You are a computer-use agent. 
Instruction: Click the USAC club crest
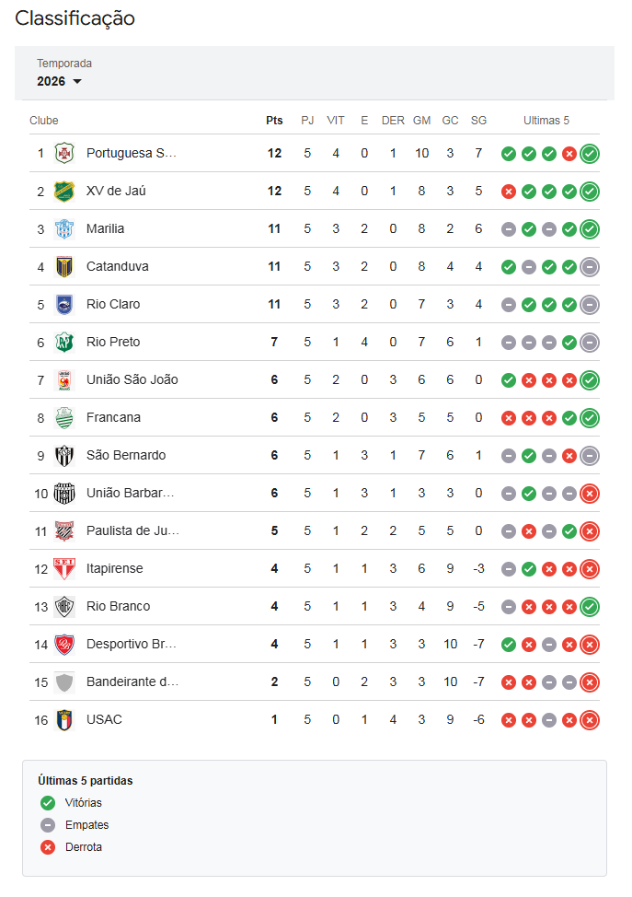(64, 719)
